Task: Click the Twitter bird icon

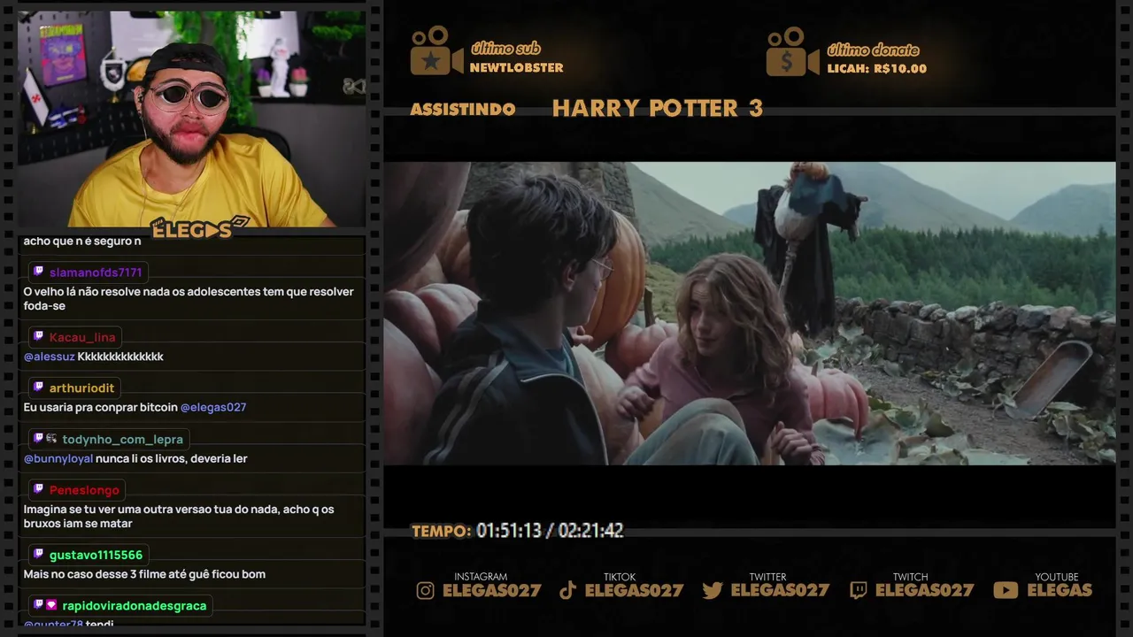Action: [713, 590]
